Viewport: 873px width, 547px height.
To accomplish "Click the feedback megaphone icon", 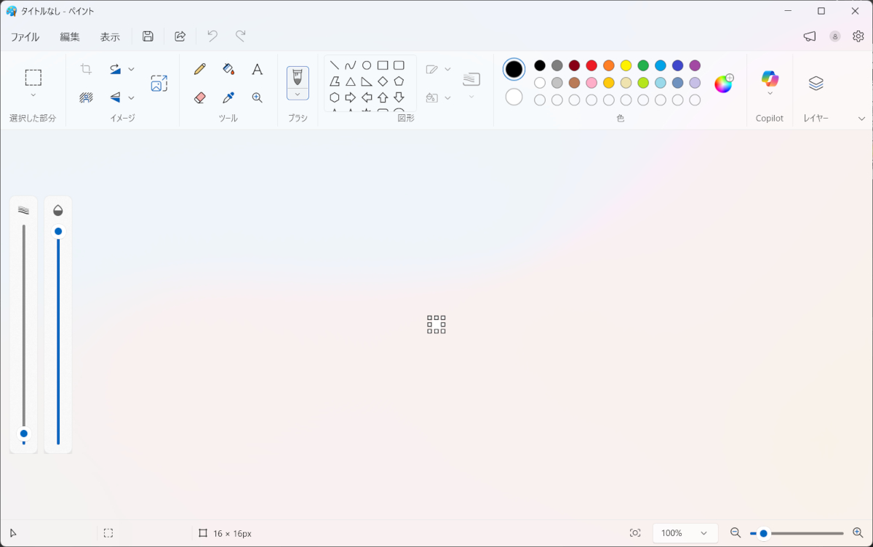I will (x=810, y=36).
